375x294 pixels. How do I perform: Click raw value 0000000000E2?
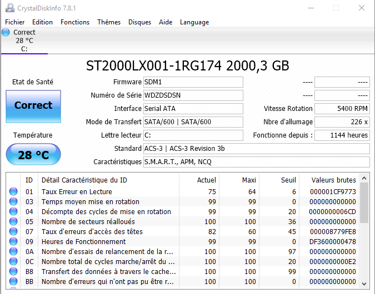tap(333, 262)
